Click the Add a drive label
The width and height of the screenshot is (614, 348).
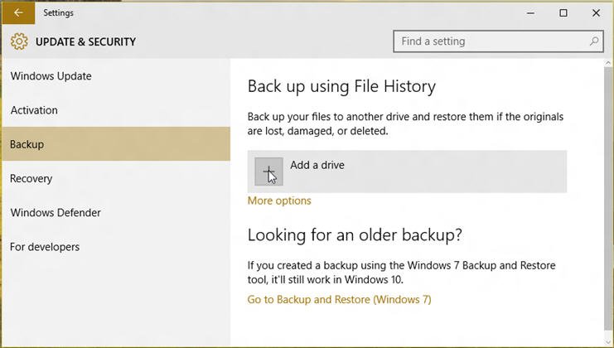click(317, 165)
